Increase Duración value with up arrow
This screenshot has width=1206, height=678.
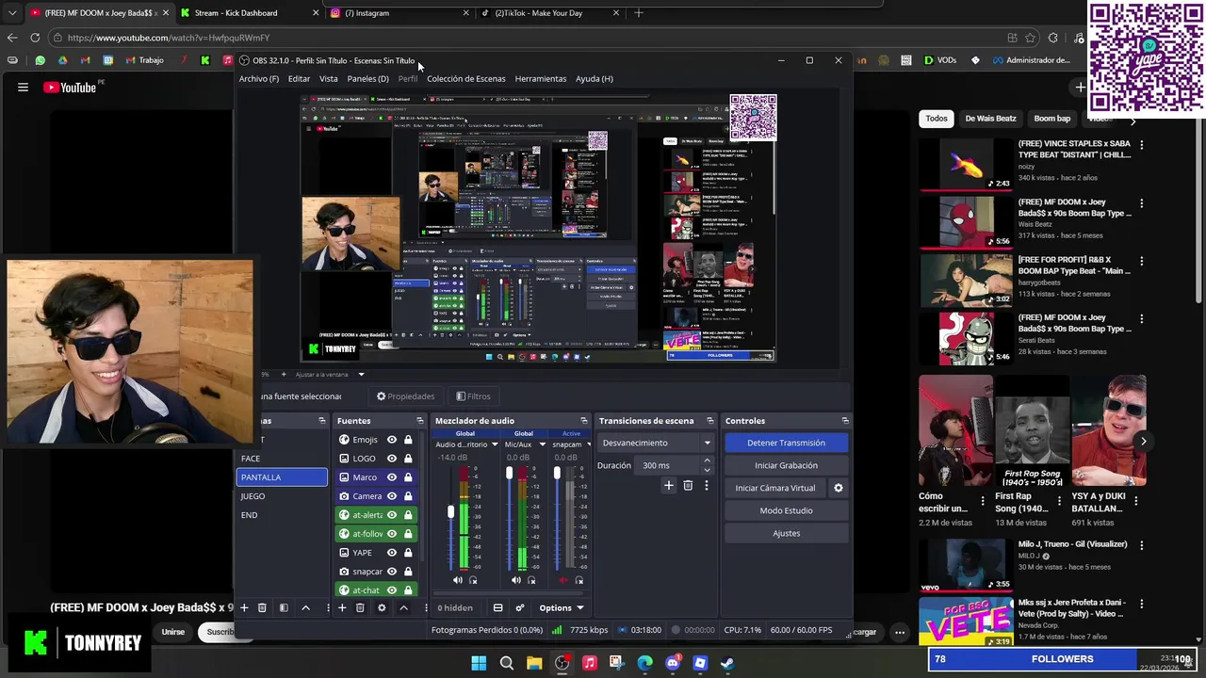coord(707,461)
